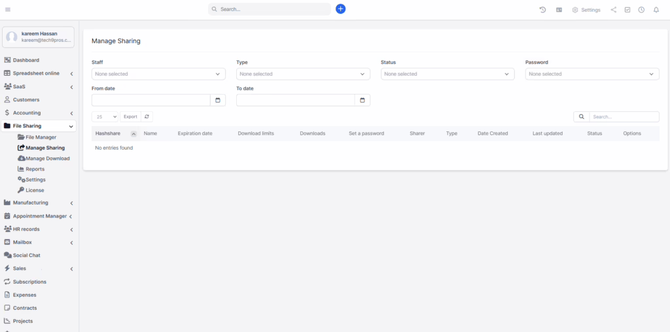This screenshot has width=670, height=332.
Task: Click the hamburger menu icon
Action: pyautogui.click(x=8, y=9)
